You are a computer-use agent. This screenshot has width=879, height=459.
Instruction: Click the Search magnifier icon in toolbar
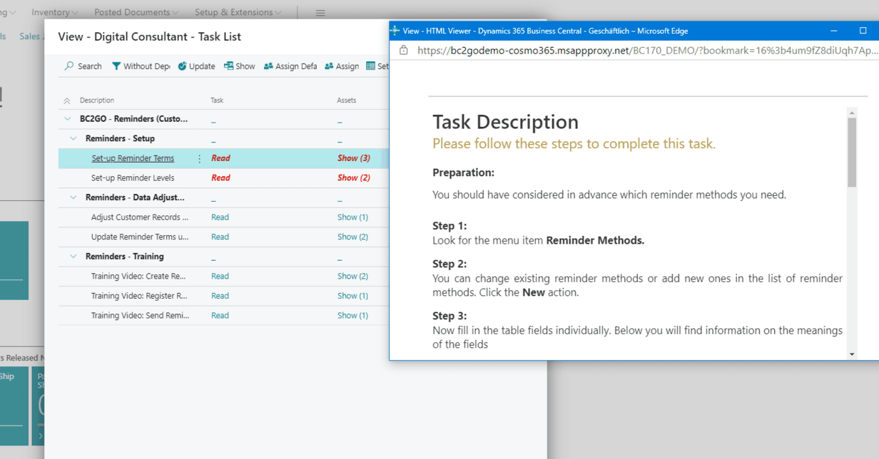tap(69, 66)
